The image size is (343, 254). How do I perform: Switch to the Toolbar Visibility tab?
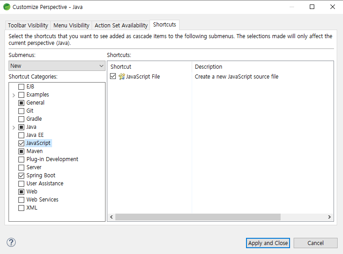pos(28,26)
